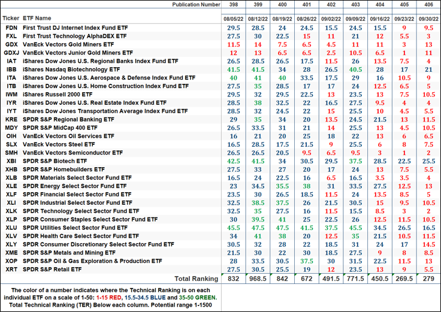Click XLI's 38.5 value under 08/12/22
The image size is (441, 312).
[258, 203]
